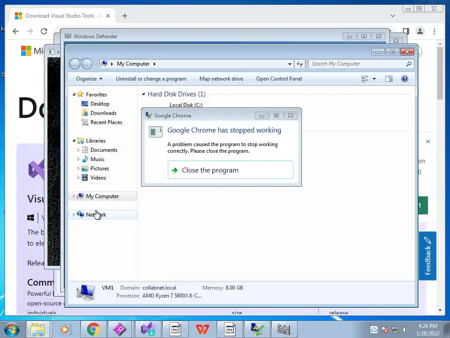
Task: Open Chrome tab search chevron
Action: tap(392, 16)
